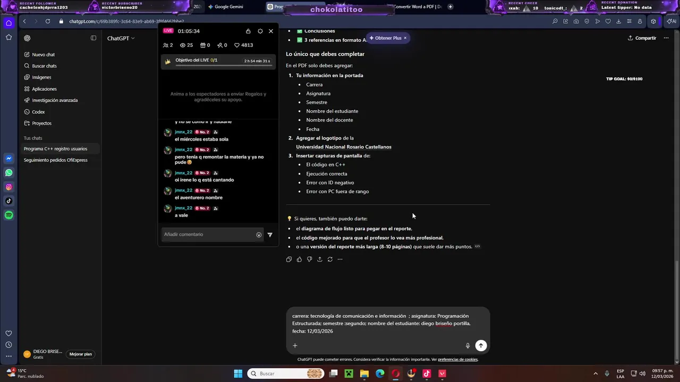Open Codex in sidebar
The image size is (680, 382).
pos(38,112)
